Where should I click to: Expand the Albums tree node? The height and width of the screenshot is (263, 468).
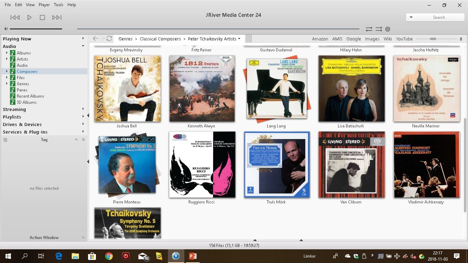[x=7, y=53]
